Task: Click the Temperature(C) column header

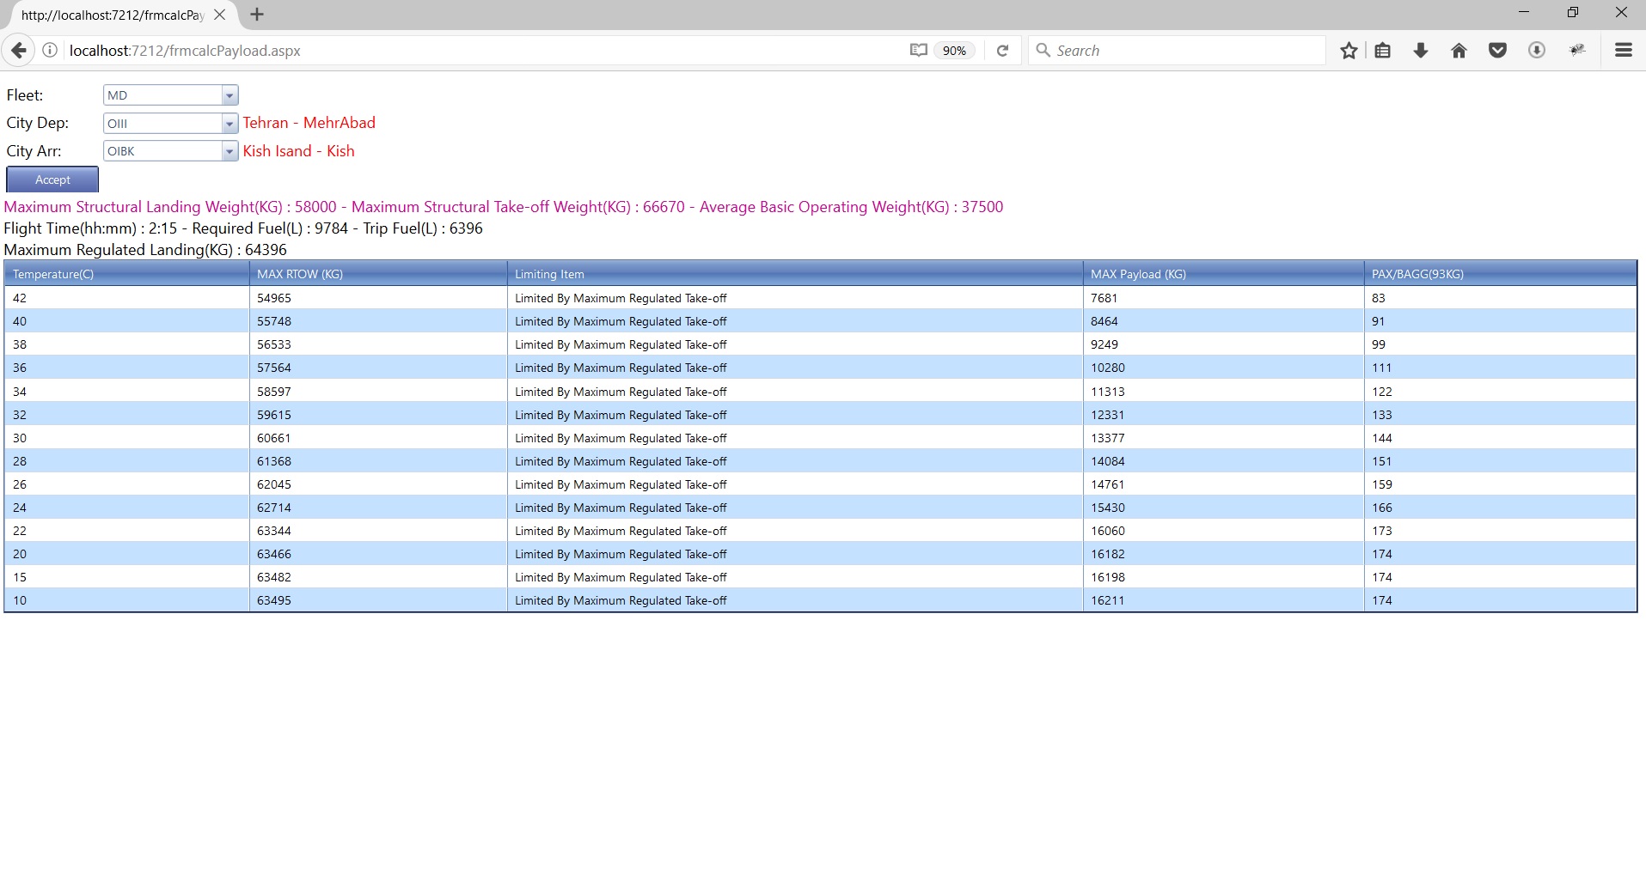Action: (x=53, y=274)
